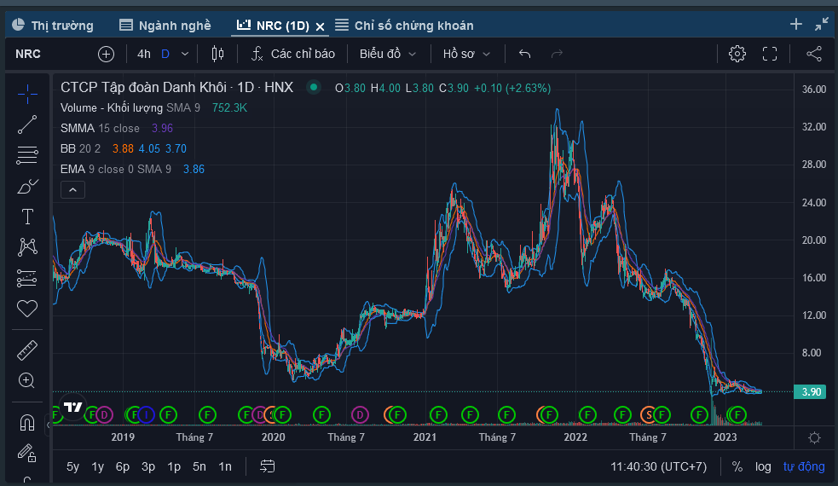The width and height of the screenshot is (838, 486).
Task: Open the Chỉ số chứng khoán tab
Action: pyautogui.click(x=405, y=25)
